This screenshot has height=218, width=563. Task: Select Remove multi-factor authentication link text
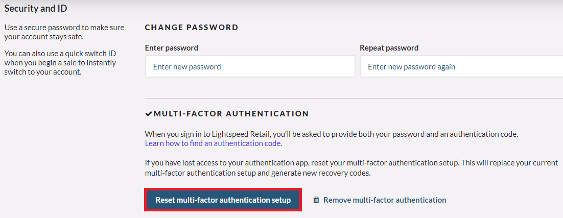(385, 200)
